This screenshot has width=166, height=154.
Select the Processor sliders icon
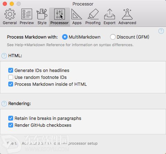pos(59,14)
